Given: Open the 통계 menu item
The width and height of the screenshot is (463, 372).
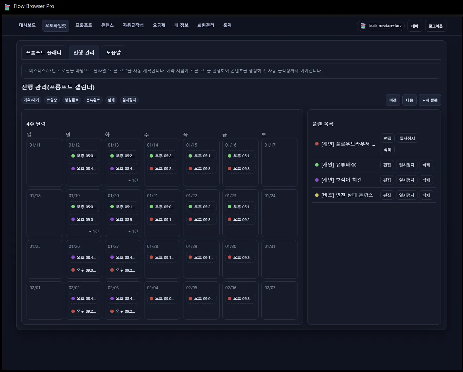Looking at the screenshot, I should (x=227, y=25).
